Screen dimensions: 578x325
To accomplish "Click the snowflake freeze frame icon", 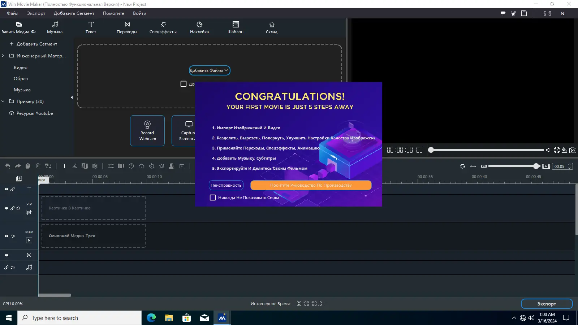I will click(95, 166).
